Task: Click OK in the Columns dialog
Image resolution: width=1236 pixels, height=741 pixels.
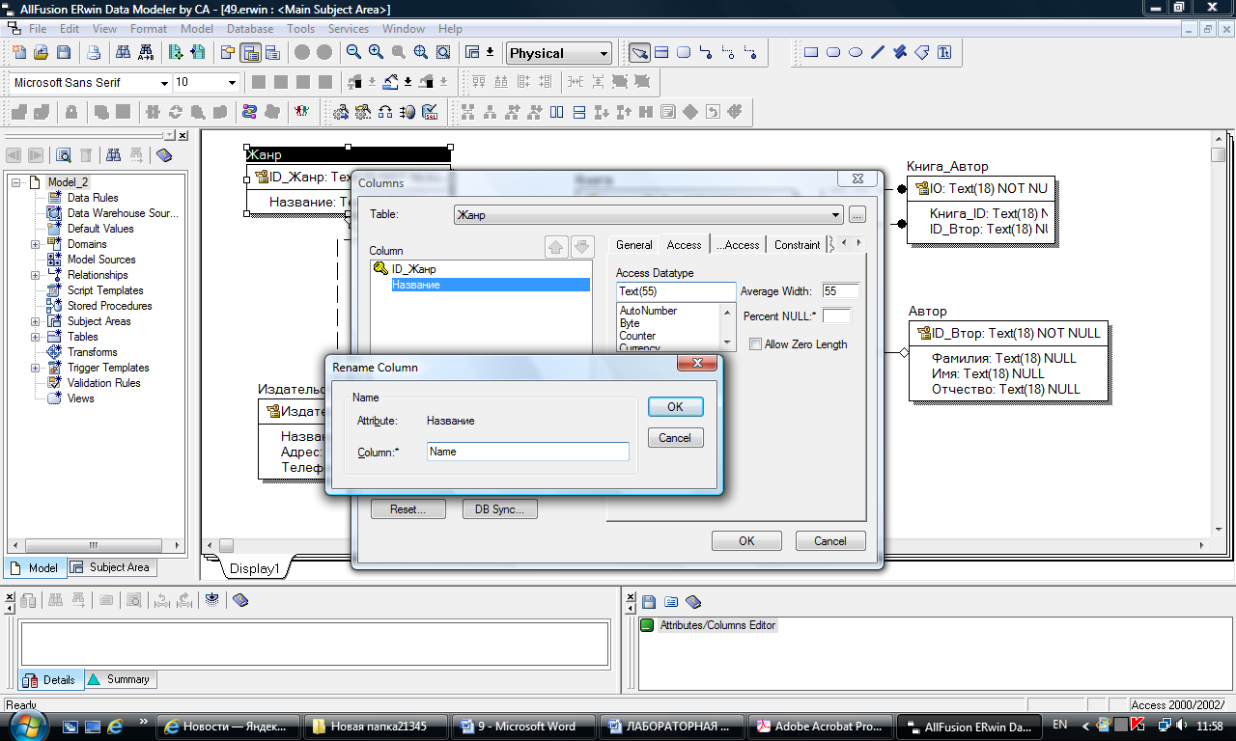Action: [x=746, y=541]
